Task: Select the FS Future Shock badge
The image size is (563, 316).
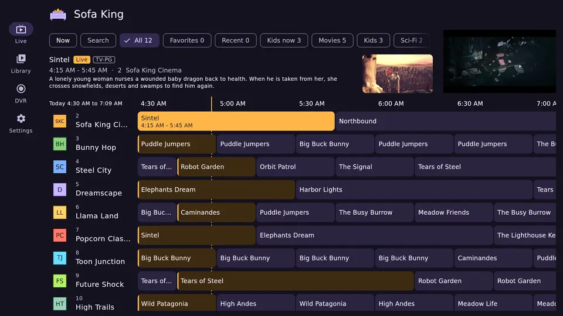Action: (x=60, y=281)
